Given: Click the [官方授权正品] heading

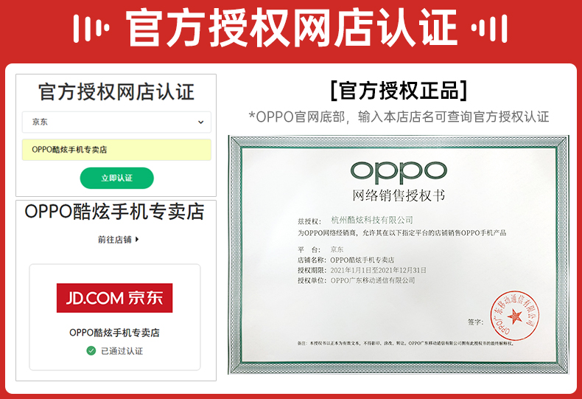Looking at the screenshot, I should [399, 90].
